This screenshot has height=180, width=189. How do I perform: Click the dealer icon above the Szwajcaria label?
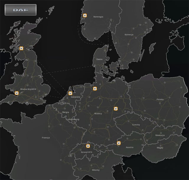(x=88, y=146)
